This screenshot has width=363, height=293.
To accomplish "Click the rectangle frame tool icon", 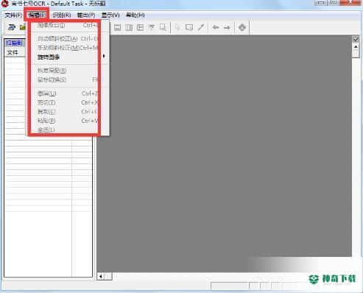I will [189, 27].
